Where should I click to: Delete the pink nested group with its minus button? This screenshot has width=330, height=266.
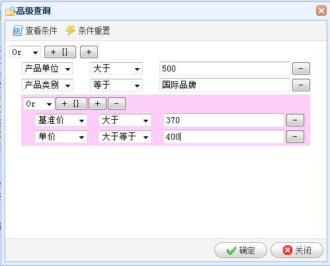(x=116, y=104)
